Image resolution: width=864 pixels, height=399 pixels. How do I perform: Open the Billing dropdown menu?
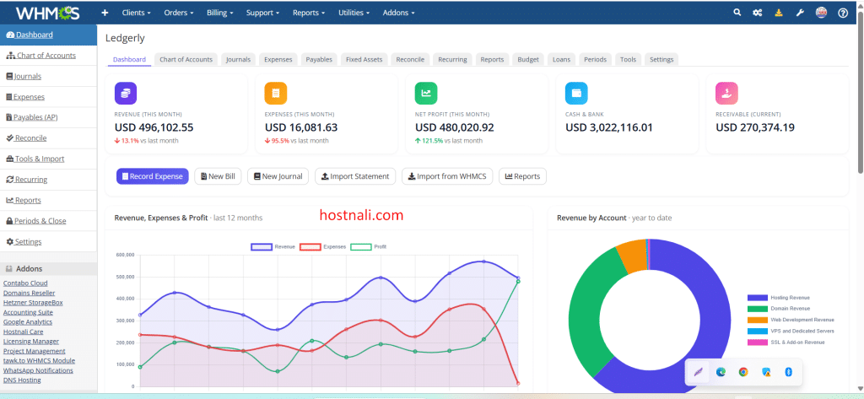click(220, 13)
